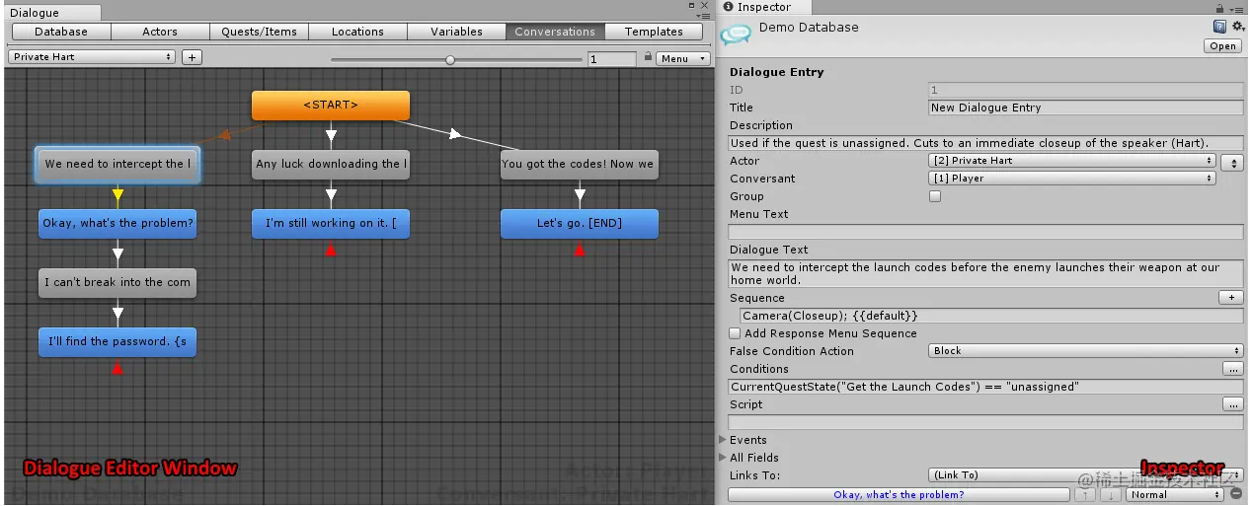1252x506 pixels.
Task: Click the Sequence field with Camera(Closeup)
Action: (991, 316)
